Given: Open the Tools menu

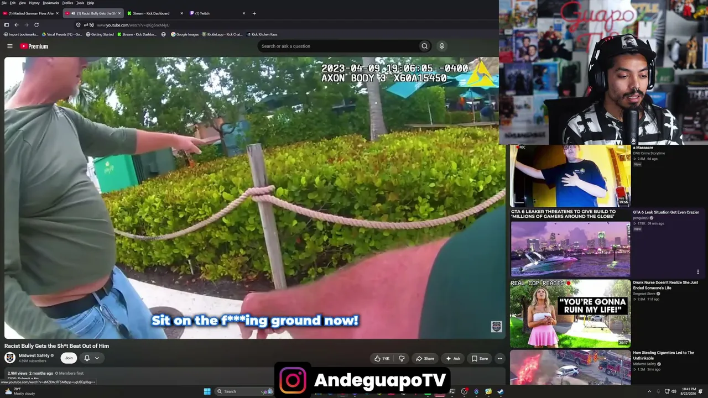Looking at the screenshot, I should (x=80, y=3).
